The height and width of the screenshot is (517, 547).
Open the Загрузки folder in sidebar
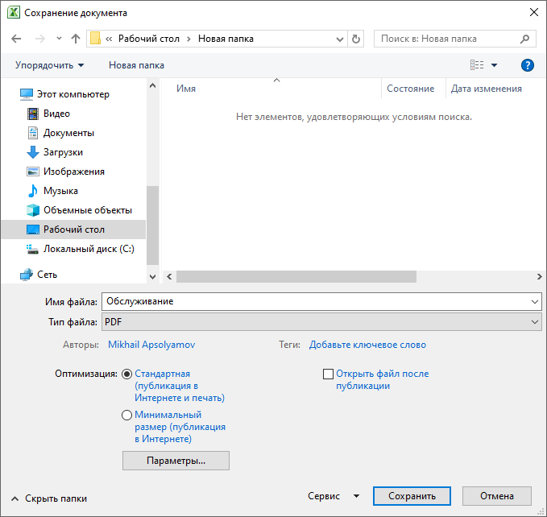(63, 152)
